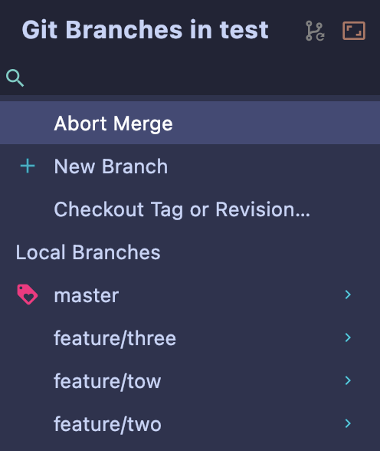Choose New Branch option
This screenshot has height=451, width=380.
click(190, 166)
